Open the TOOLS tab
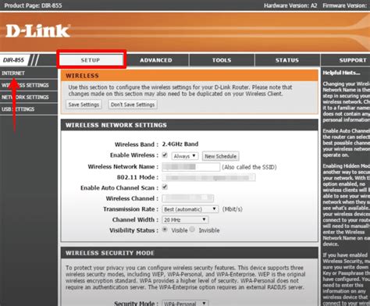Image resolution: width=370 pixels, height=306 pixels. pyautogui.click(x=222, y=60)
